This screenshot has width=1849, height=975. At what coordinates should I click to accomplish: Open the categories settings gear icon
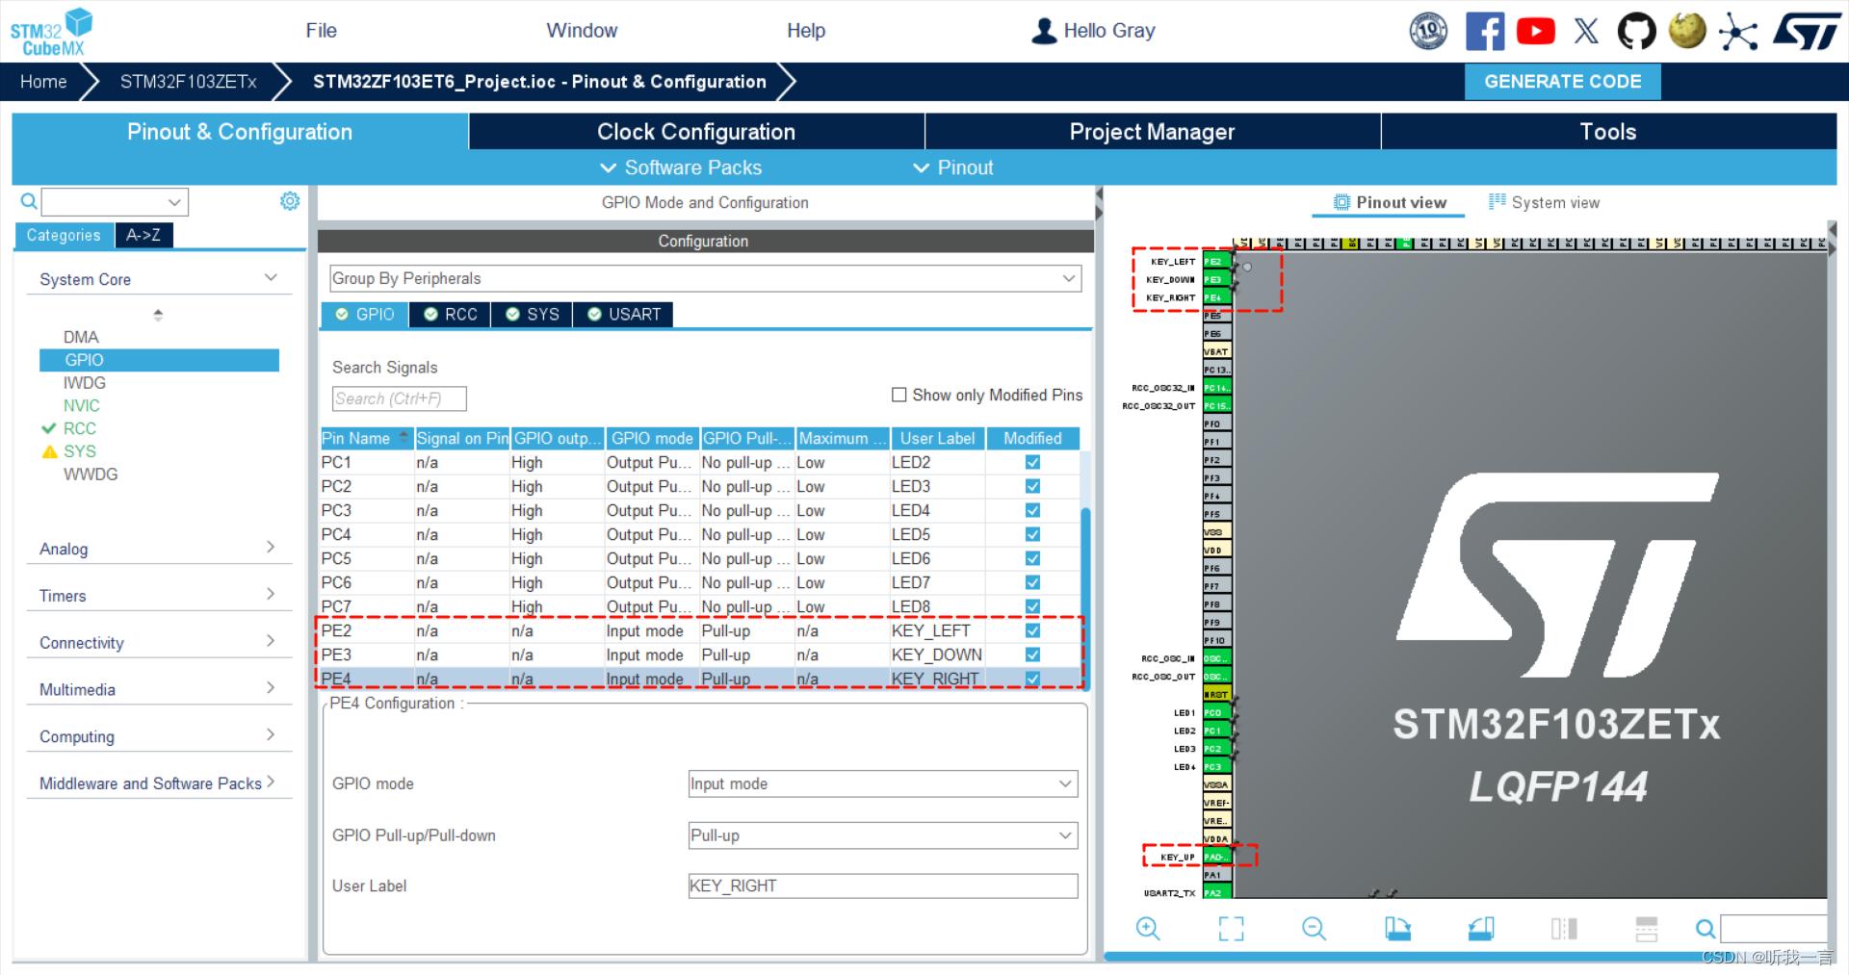(290, 201)
